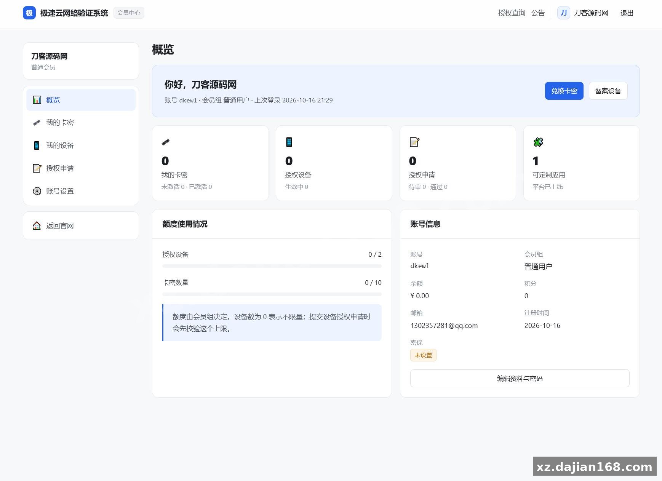The image size is (662, 481).
Task: Click the 刀客源码网 username in header
Action: tap(591, 13)
